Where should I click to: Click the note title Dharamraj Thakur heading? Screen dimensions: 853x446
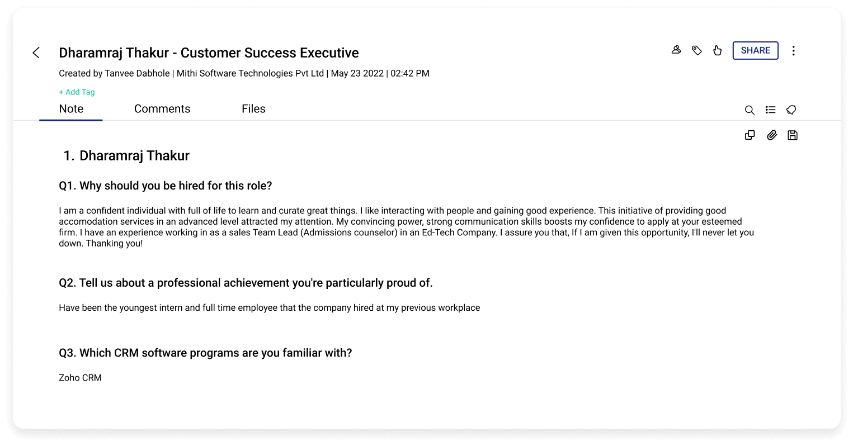134,155
